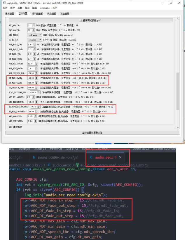Click the NDT_MAX_GAIN spinner arrows
The height and width of the screenshot is (240, 185).
37,64
